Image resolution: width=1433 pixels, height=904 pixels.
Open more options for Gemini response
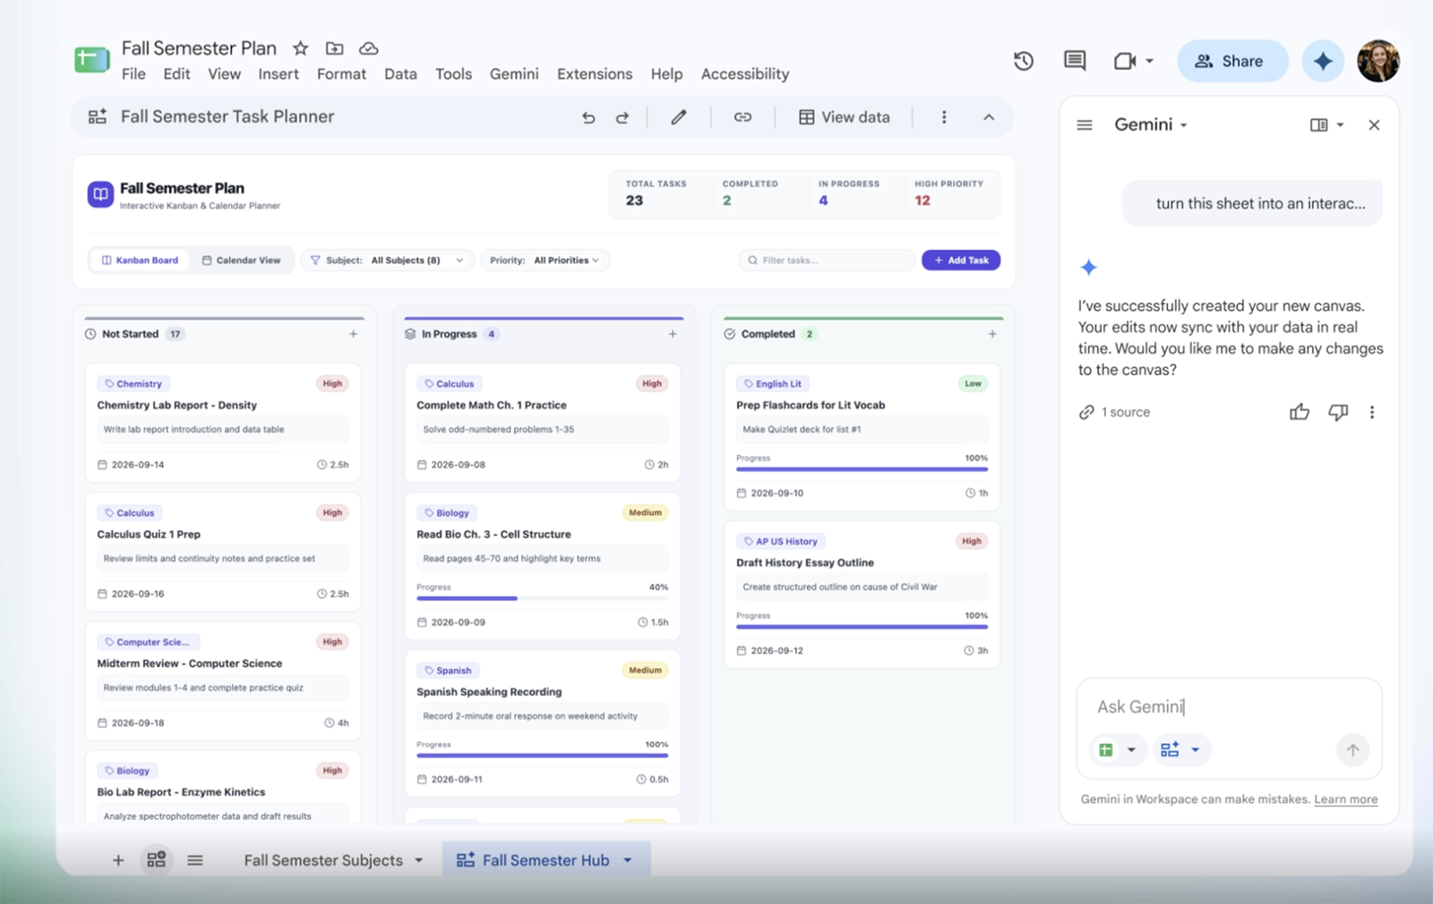click(x=1372, y=412)
